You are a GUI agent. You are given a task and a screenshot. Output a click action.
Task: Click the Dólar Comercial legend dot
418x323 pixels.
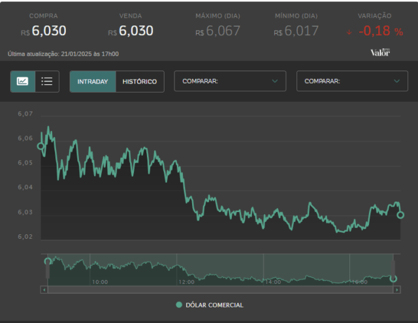pyautogui.click(x=179, y=305)
